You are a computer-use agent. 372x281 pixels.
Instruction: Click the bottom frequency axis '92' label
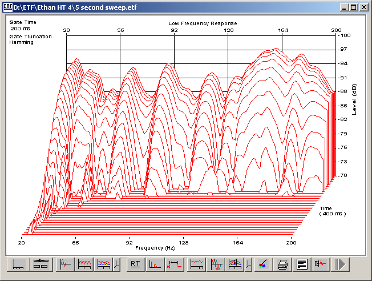click(x=130, y=243)
